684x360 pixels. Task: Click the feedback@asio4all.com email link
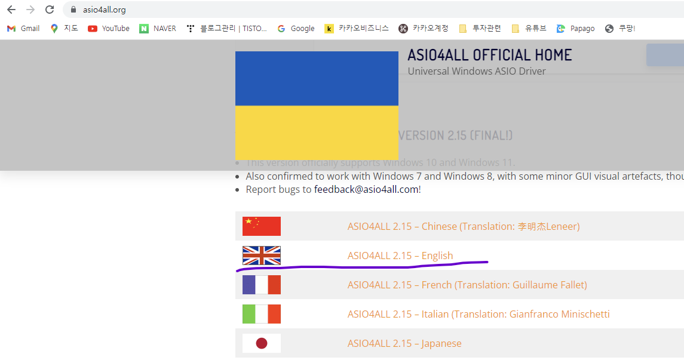(x=366, y=190)
